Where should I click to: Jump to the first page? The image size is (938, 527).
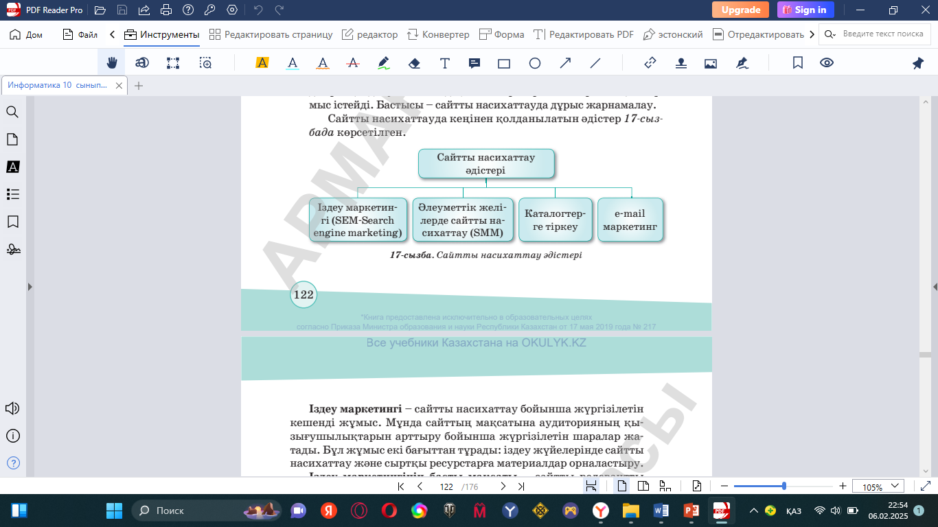tap(401, 487)
